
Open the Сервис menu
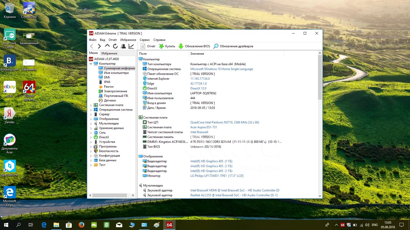(x=145, y=40)
